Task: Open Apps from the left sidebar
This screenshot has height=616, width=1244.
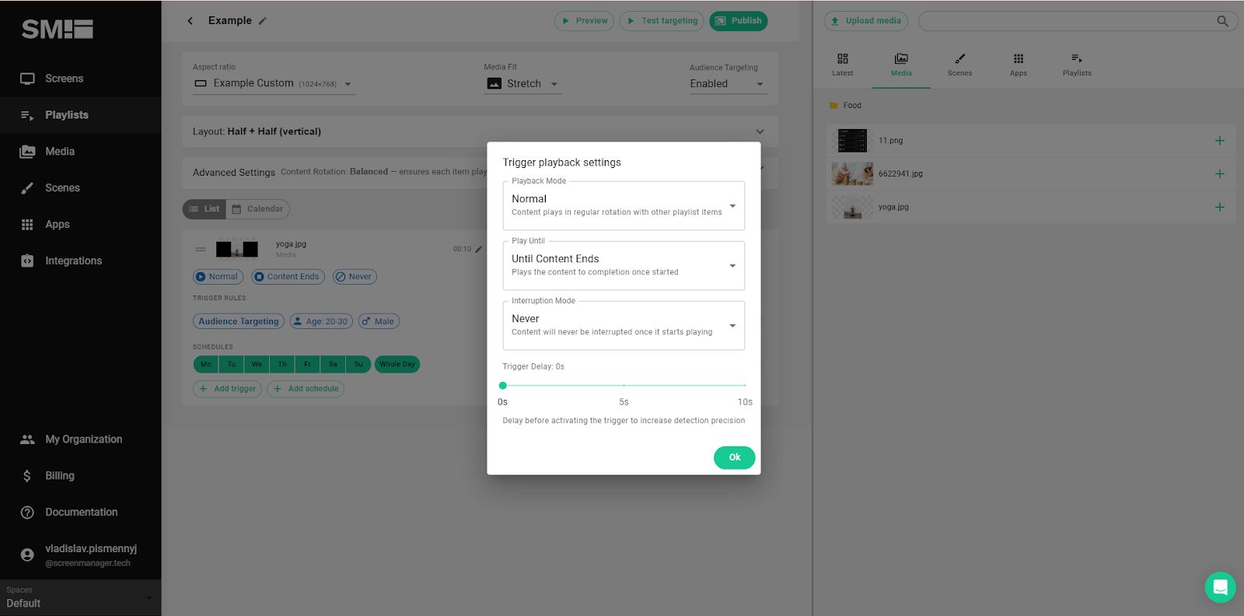Action: coord(80,225)
